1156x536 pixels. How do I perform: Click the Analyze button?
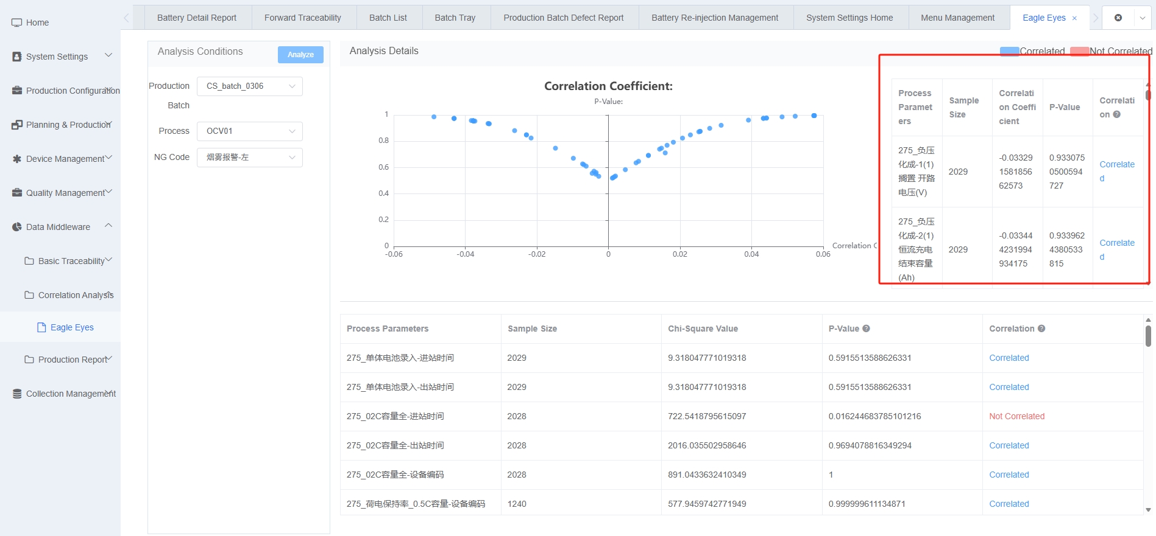click(x=300, y=55)
